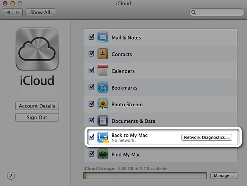
Task: Turn off the Bookmarks checkbox
Action: tap(92, 87)
